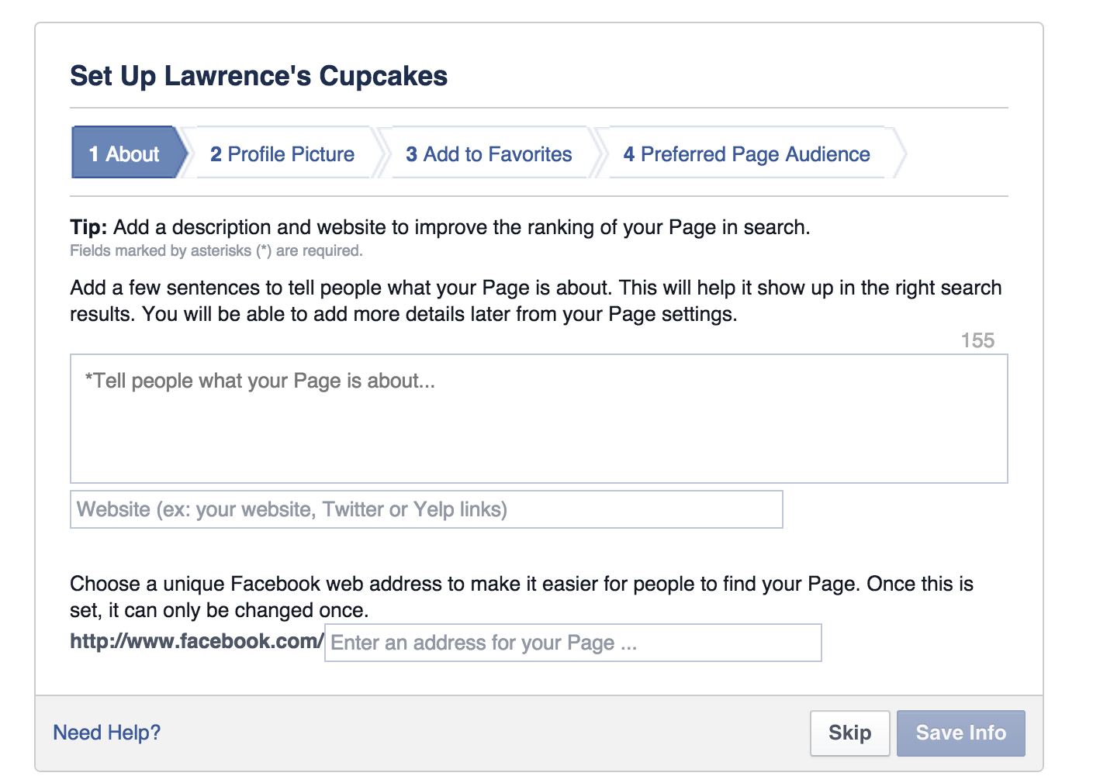Focus the page description text area
The image size is (1100, 783).
click(x=539, y=419)
